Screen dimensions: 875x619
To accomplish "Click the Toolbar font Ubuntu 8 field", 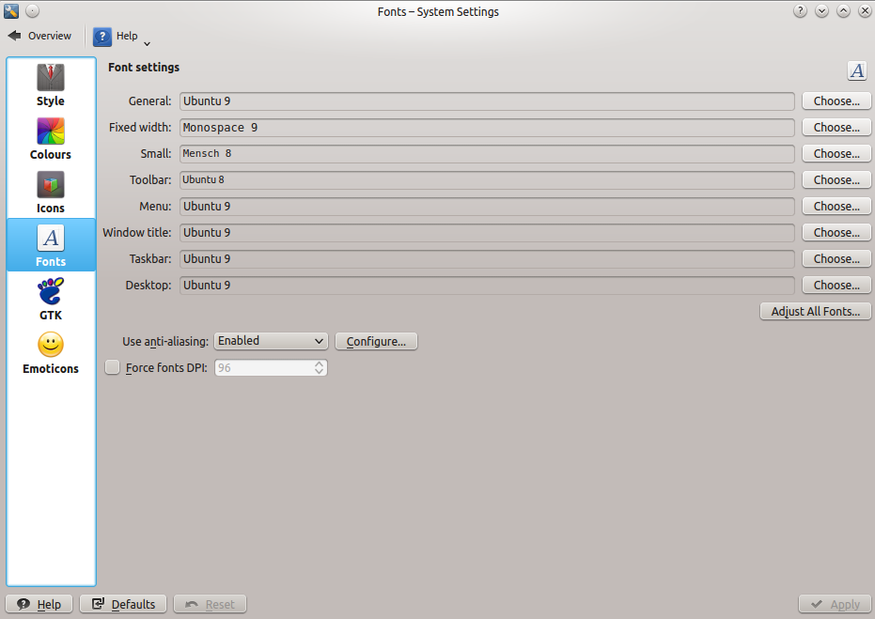I will pyautogui.click(x=487, y=179).
